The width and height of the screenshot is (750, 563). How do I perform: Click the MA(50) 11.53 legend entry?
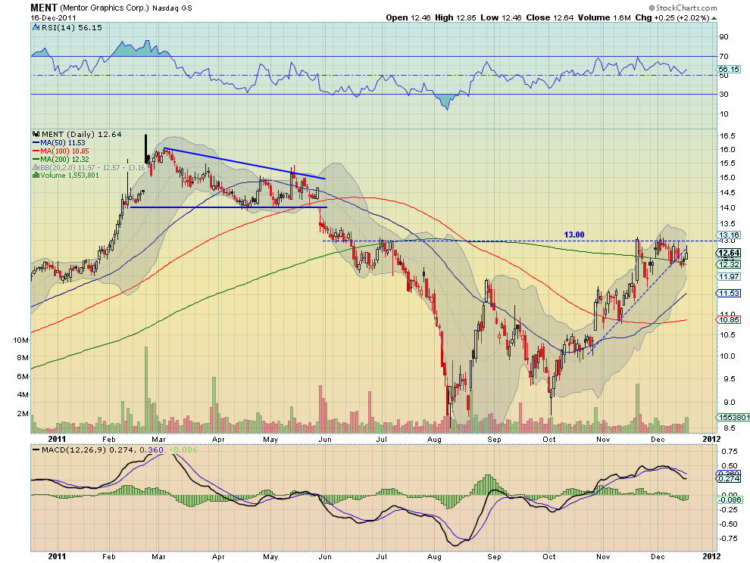(x=59, y=143)
